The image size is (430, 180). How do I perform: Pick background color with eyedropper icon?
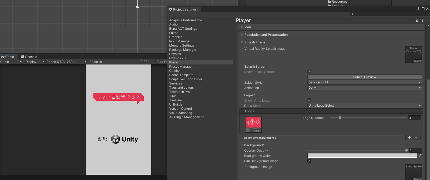pyautogui.click(x=420, y=156)
